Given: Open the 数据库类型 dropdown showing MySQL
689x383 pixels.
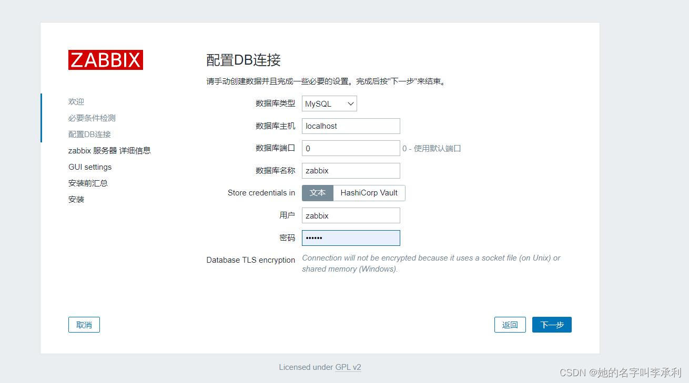Looking at the screenshot, I should (329, 103).
